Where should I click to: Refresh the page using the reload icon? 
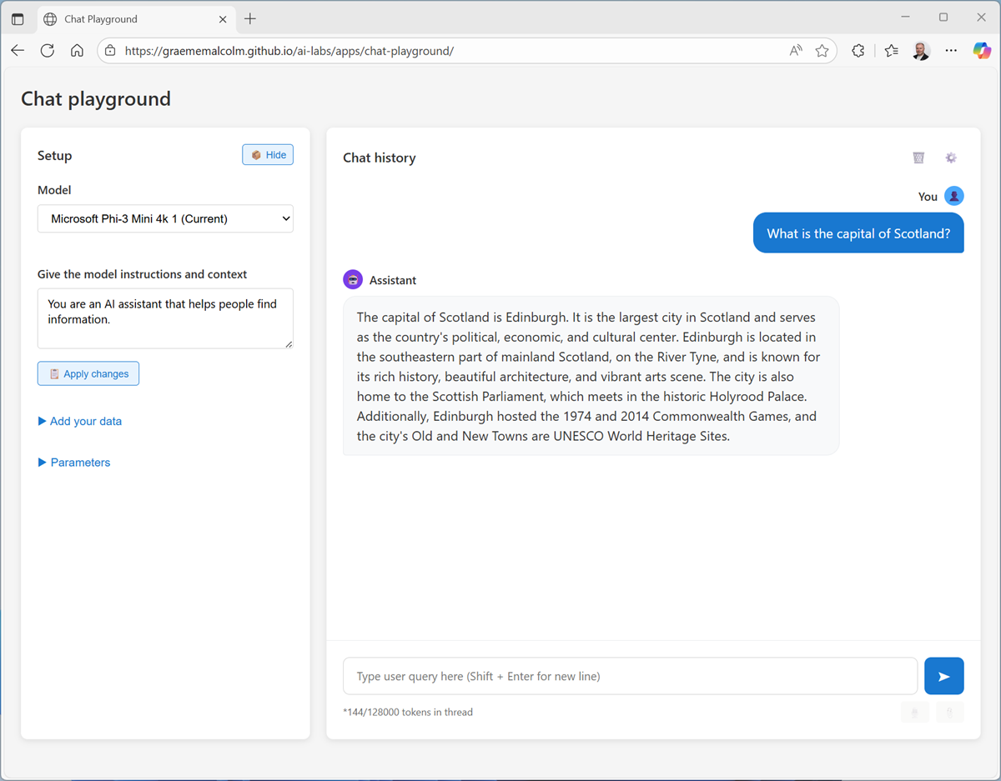click(48, 50)
